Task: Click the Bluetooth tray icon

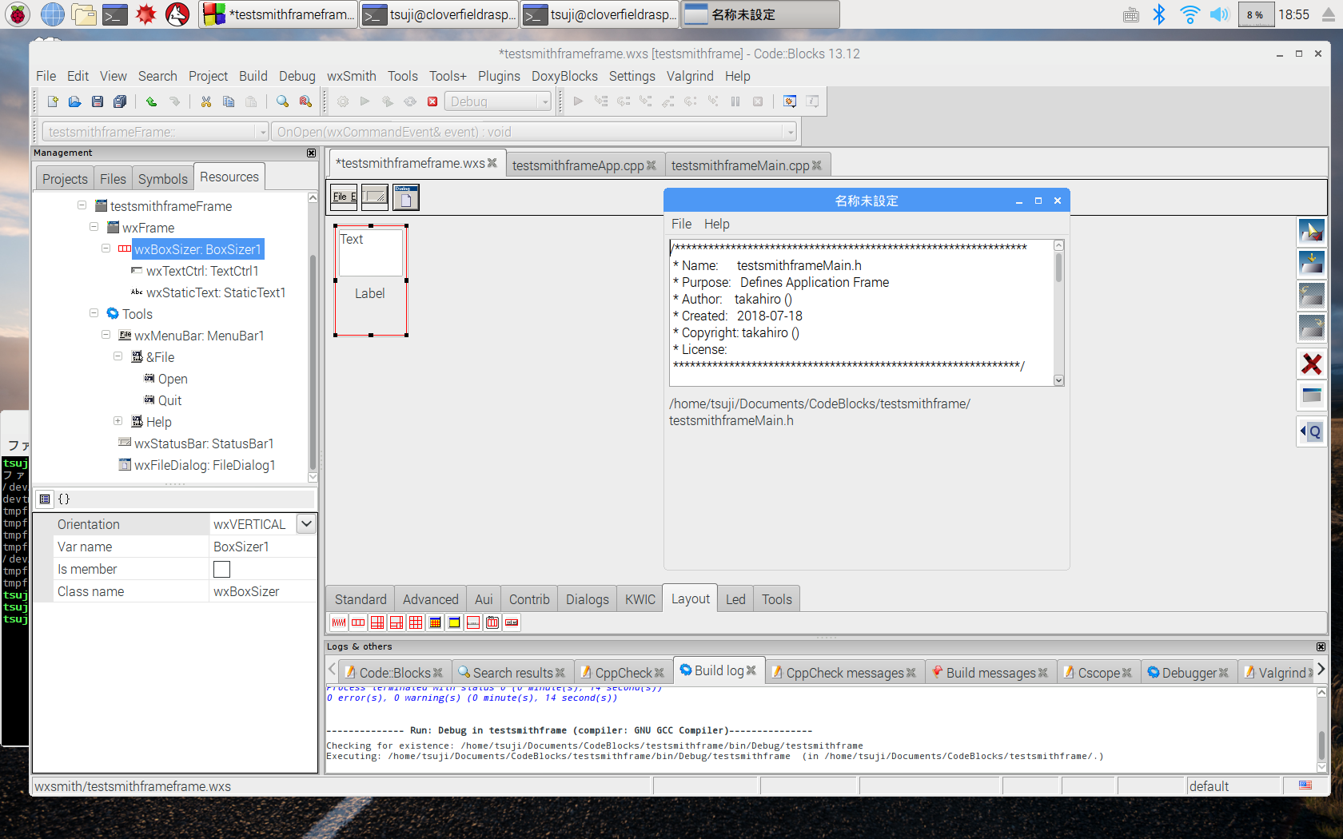Action: 1159,14
